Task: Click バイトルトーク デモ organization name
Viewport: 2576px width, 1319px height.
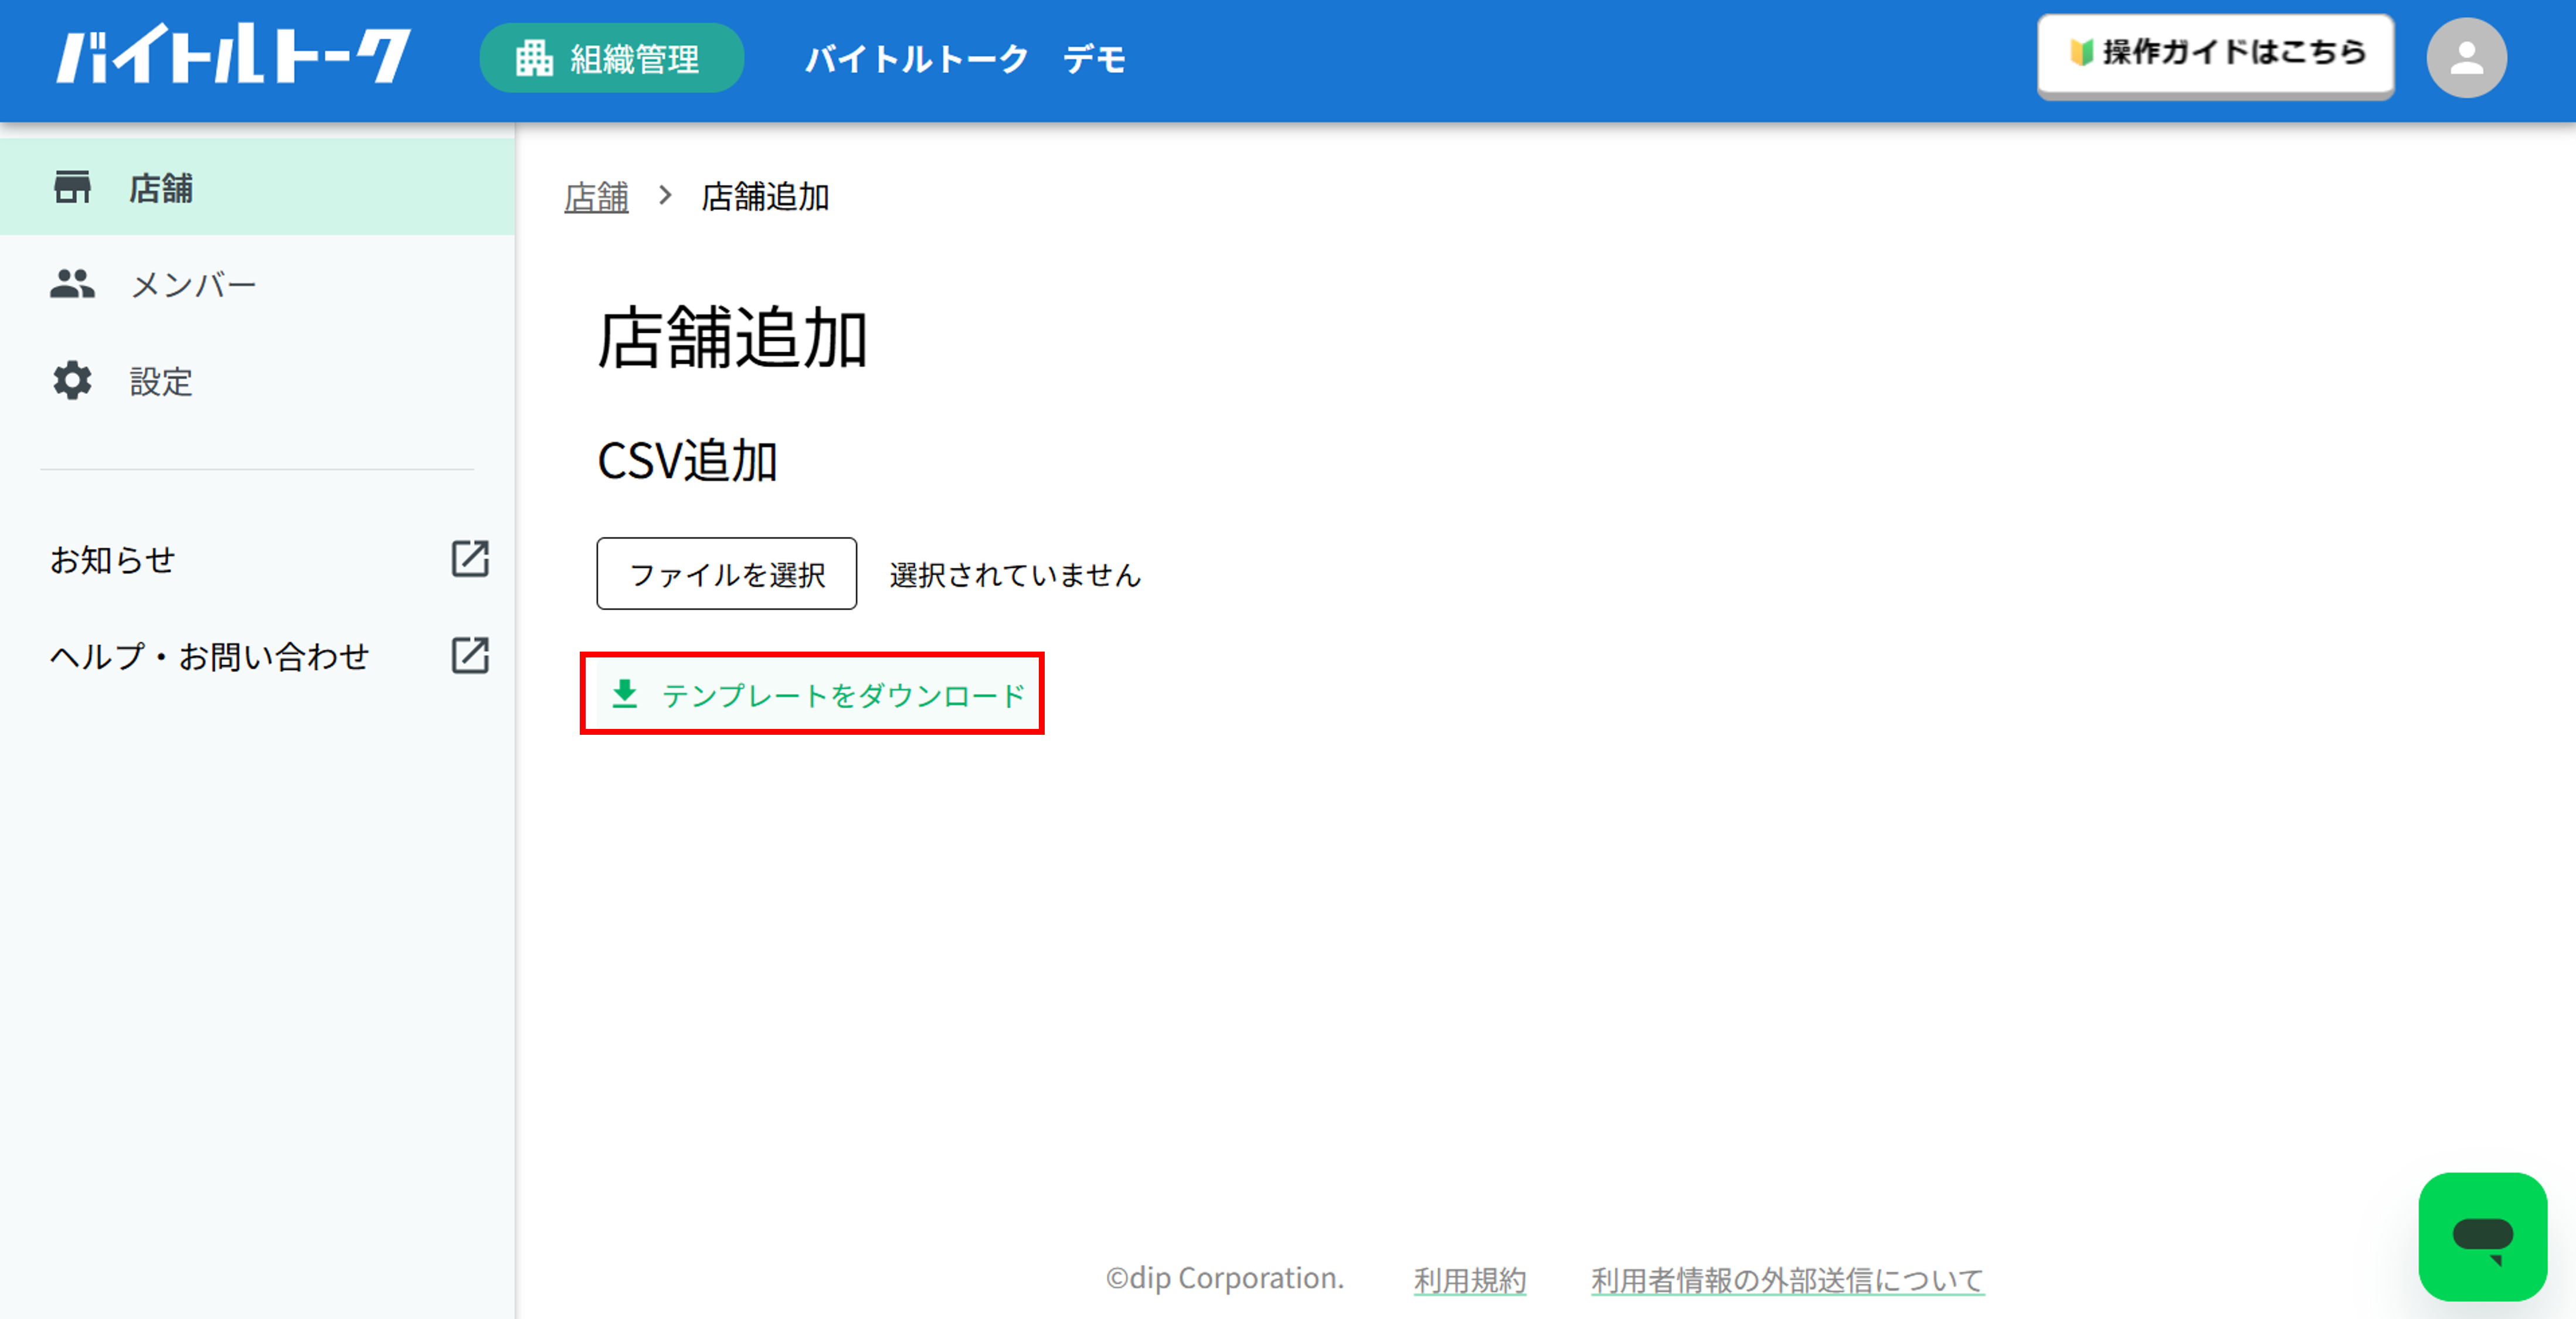Action: click(966, 59)
